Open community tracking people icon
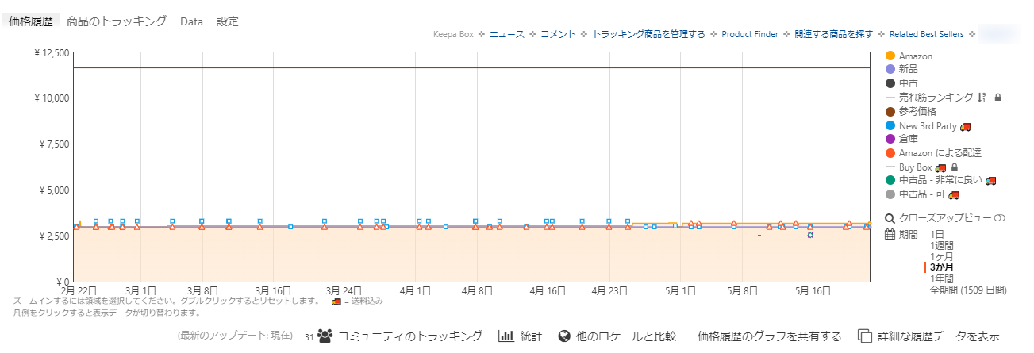 tap(325, 336)
